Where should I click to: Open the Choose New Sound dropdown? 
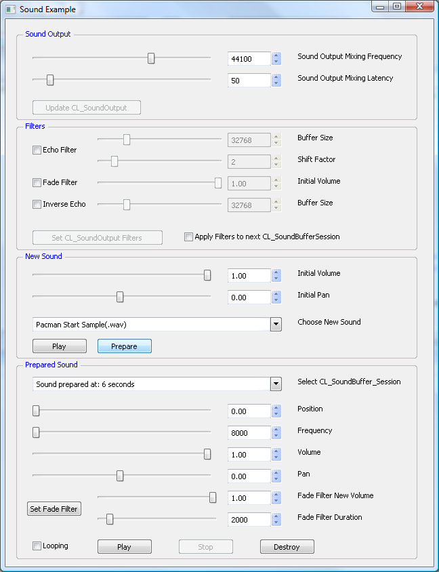pyautogui.click(x=276, y=324)
